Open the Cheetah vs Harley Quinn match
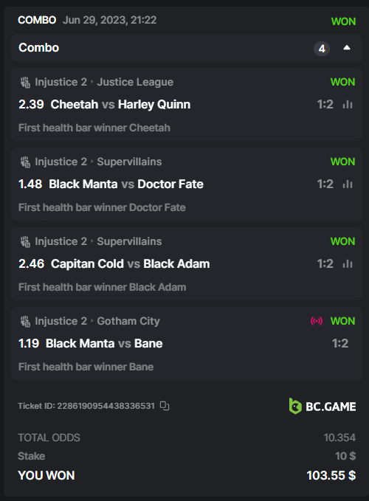This screenshot has width=369, height=501. [120, 105]
